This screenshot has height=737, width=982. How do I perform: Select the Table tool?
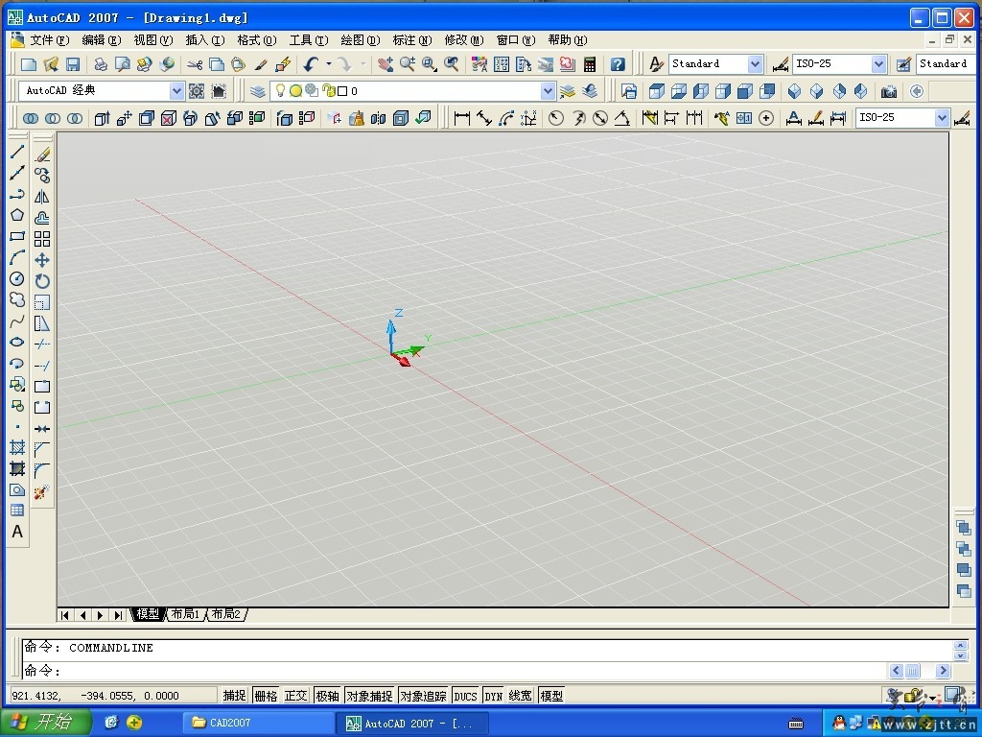click(17, 511)
